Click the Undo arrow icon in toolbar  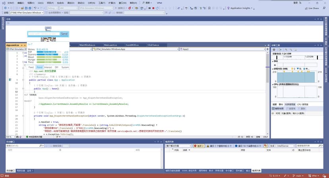35,8
